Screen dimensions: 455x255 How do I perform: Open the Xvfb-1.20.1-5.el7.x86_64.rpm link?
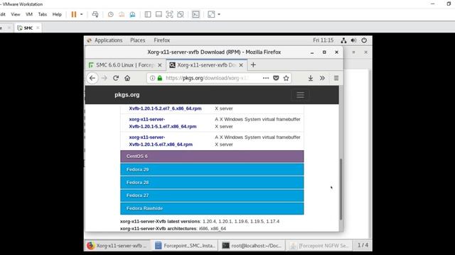161,141
